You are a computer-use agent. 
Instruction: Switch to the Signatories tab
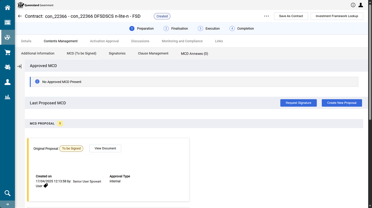tap(117, 53)
